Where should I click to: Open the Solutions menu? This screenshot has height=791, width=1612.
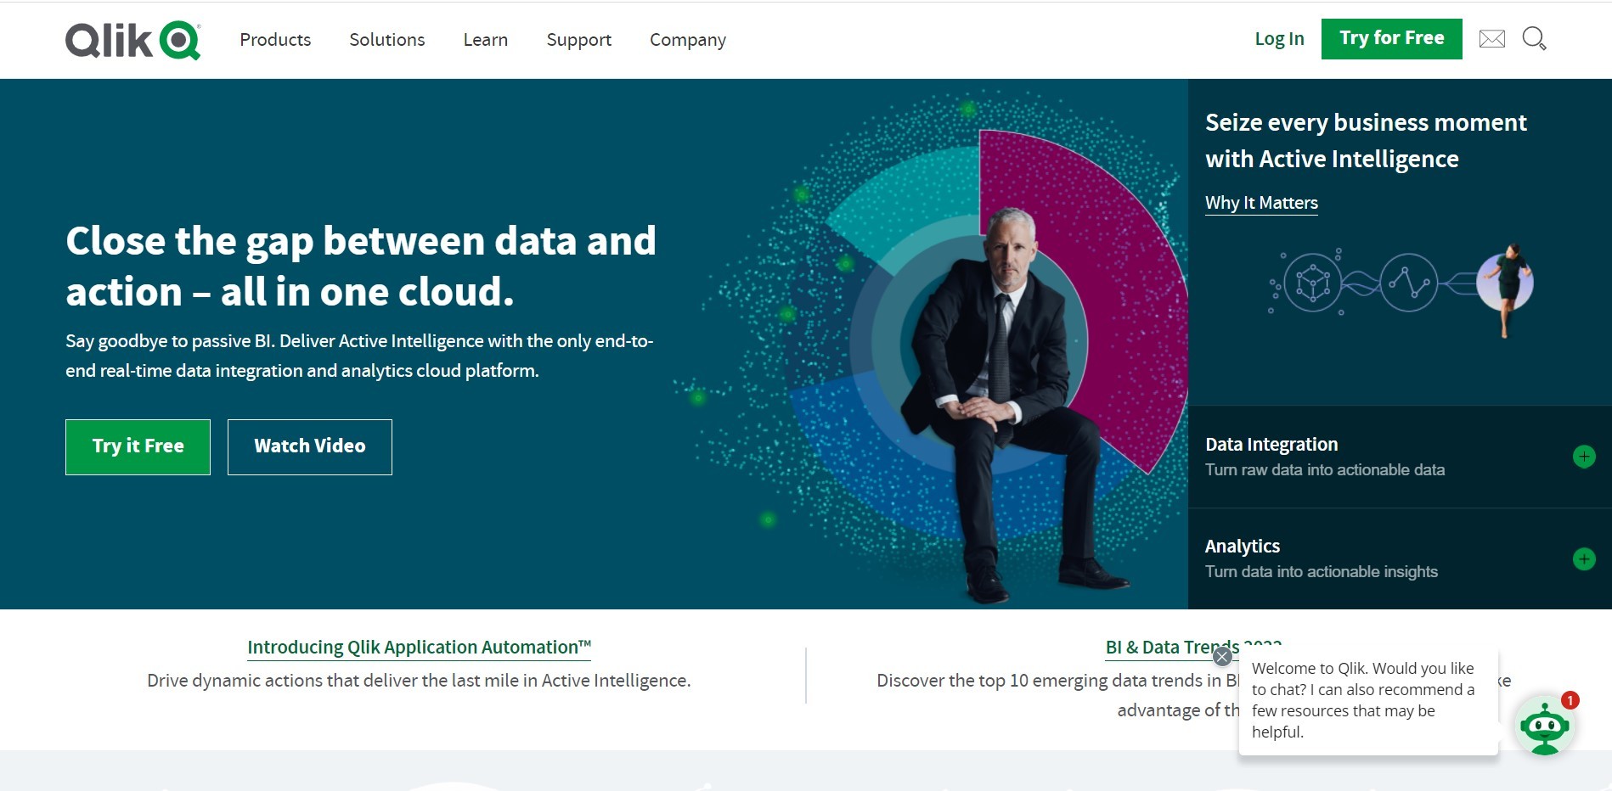387,40
